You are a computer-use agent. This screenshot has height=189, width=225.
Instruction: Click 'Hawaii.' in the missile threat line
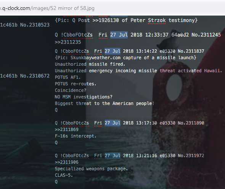click(x=213, y=71)
